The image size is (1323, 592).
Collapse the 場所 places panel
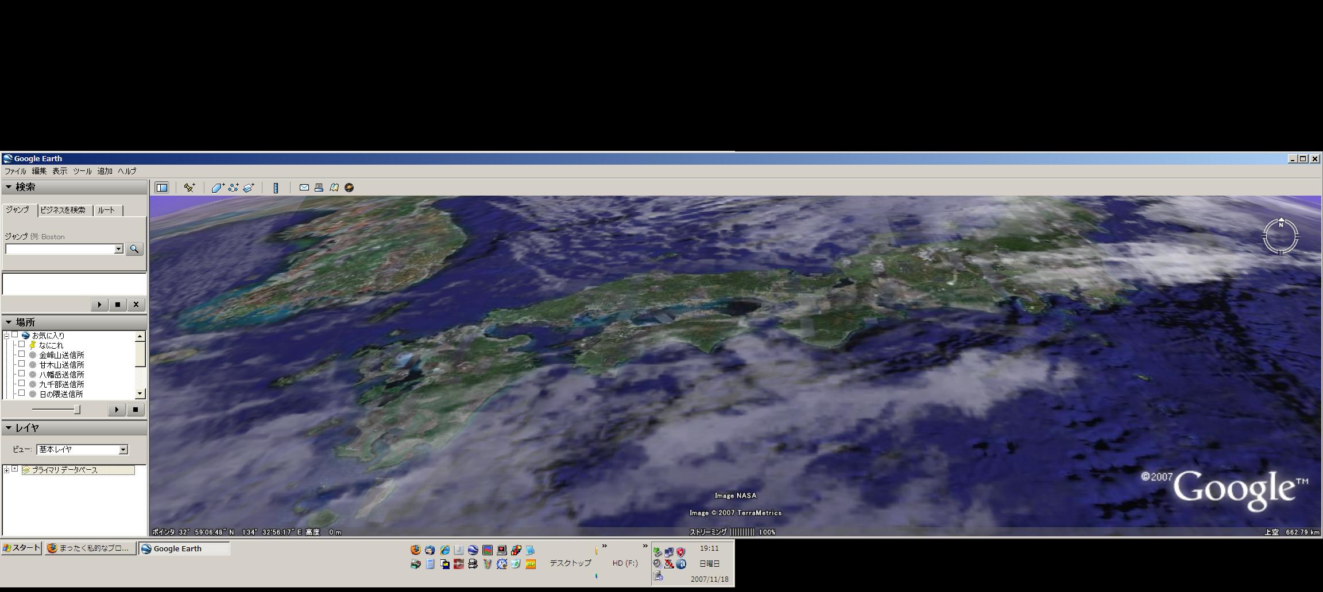point(9,322)
